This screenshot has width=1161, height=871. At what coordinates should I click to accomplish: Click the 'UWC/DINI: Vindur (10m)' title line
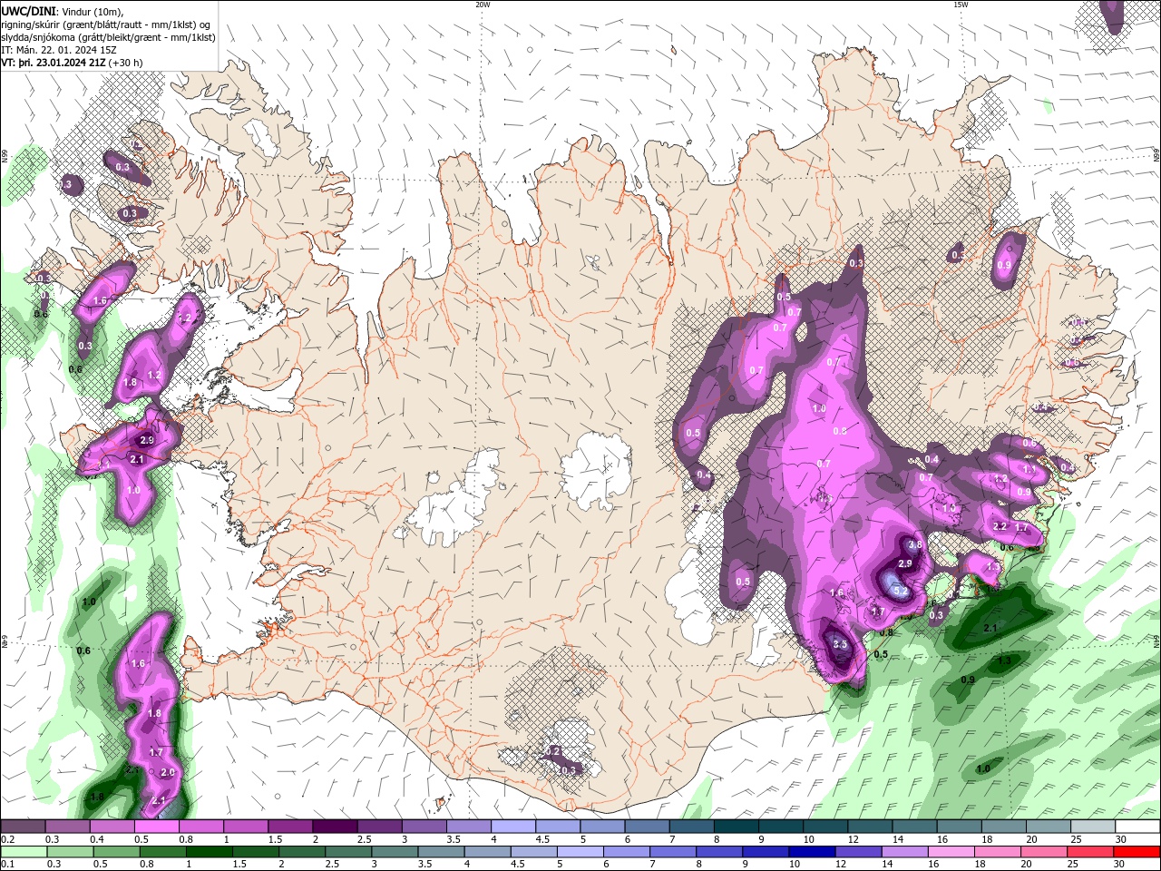coord(64,10)
